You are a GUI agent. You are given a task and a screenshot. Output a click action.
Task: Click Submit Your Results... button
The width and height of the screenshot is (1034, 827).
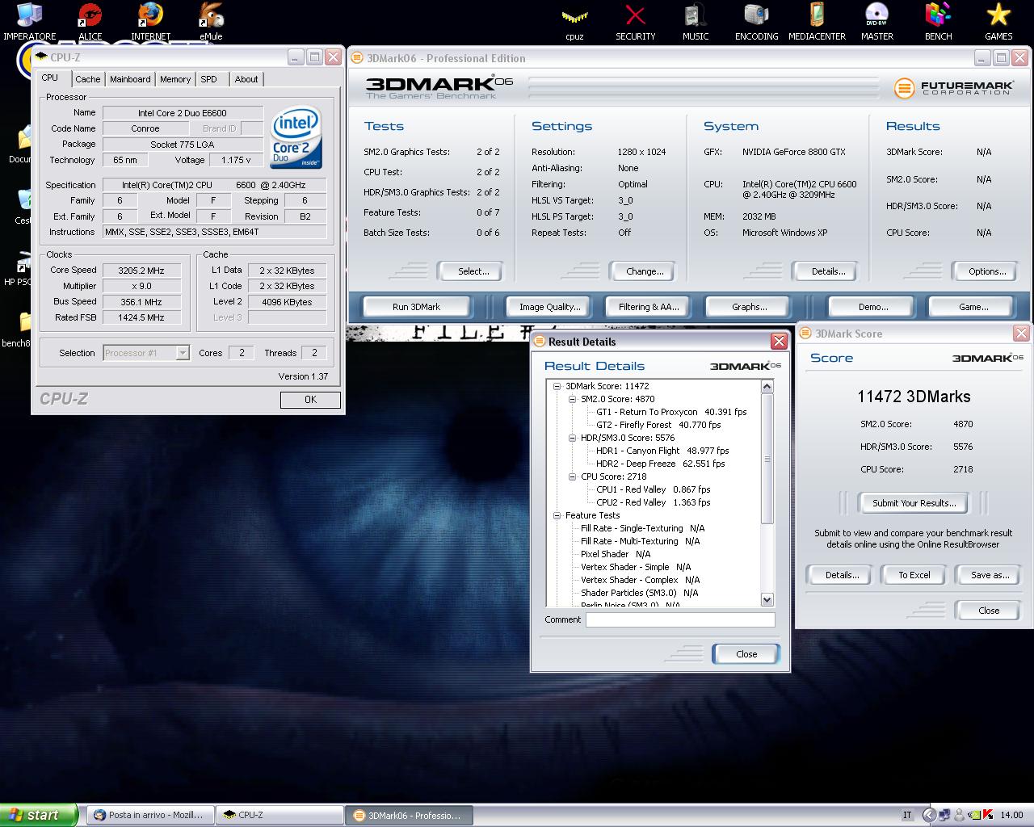click(914, 503)
